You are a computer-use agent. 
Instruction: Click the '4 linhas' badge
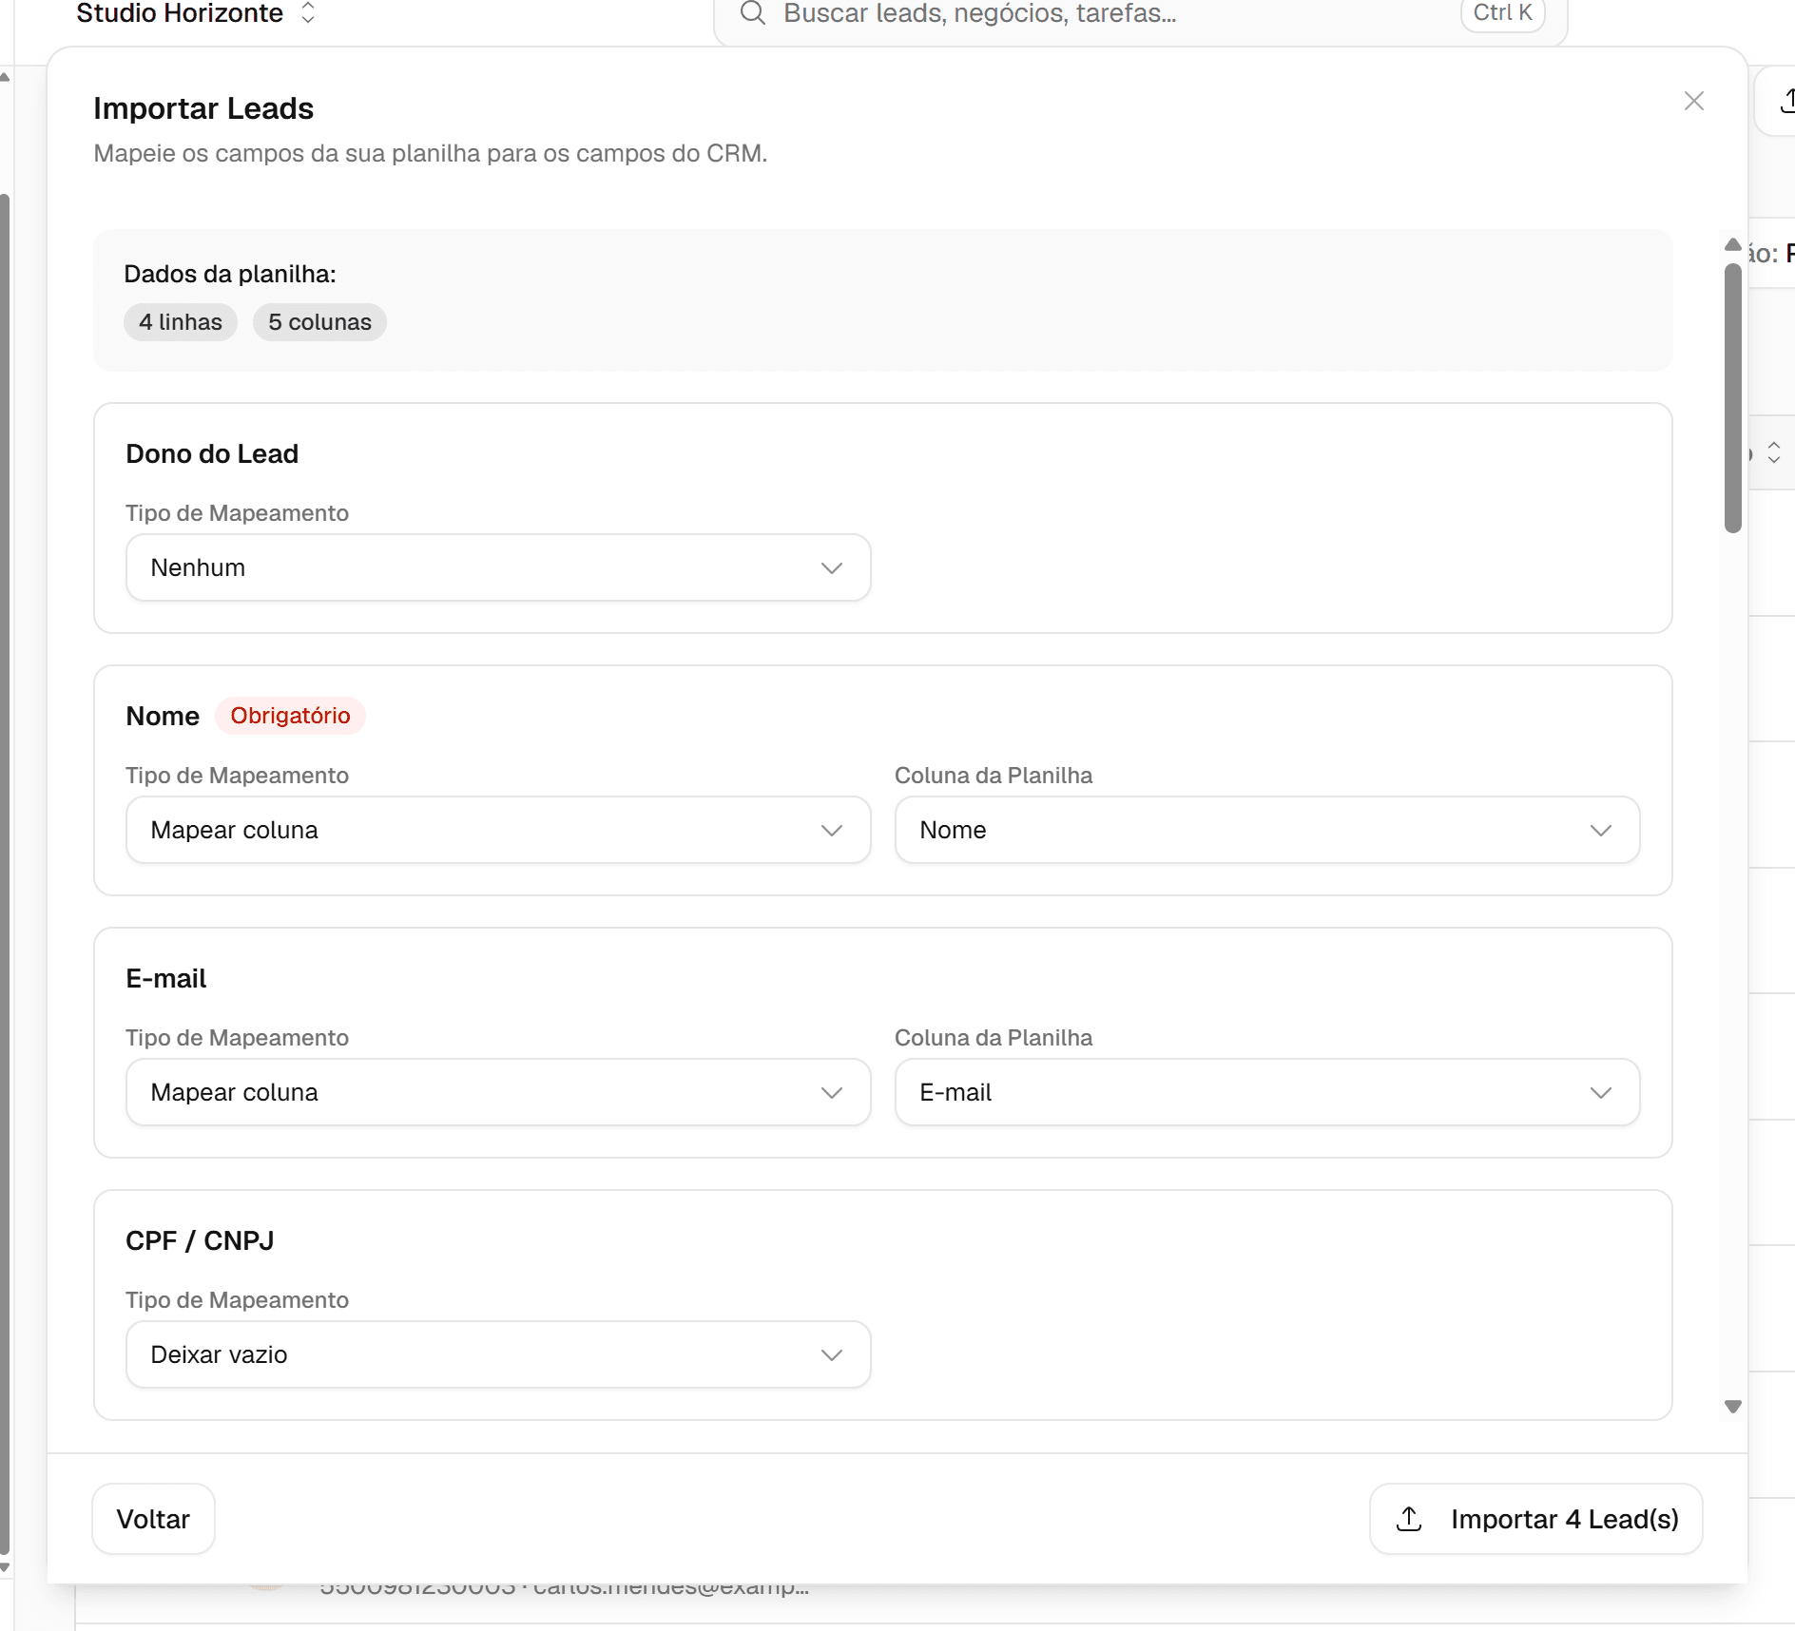coord(181,322)
